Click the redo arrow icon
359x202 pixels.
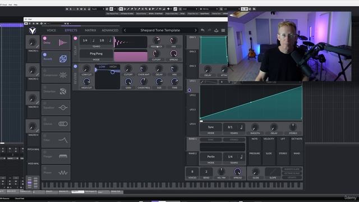tap(209, 30)
